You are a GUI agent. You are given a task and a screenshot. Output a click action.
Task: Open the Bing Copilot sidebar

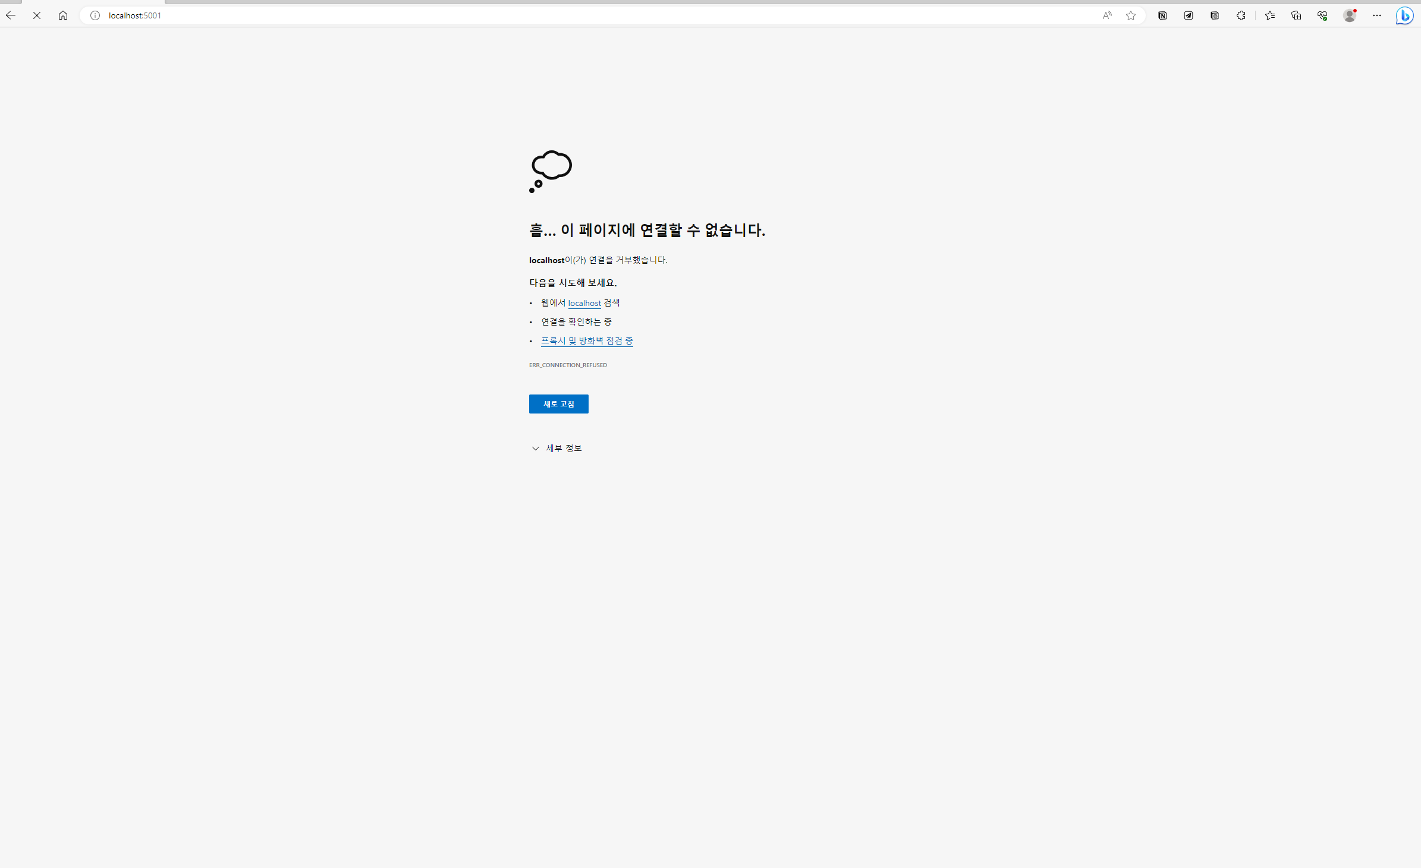[1404, 15]
